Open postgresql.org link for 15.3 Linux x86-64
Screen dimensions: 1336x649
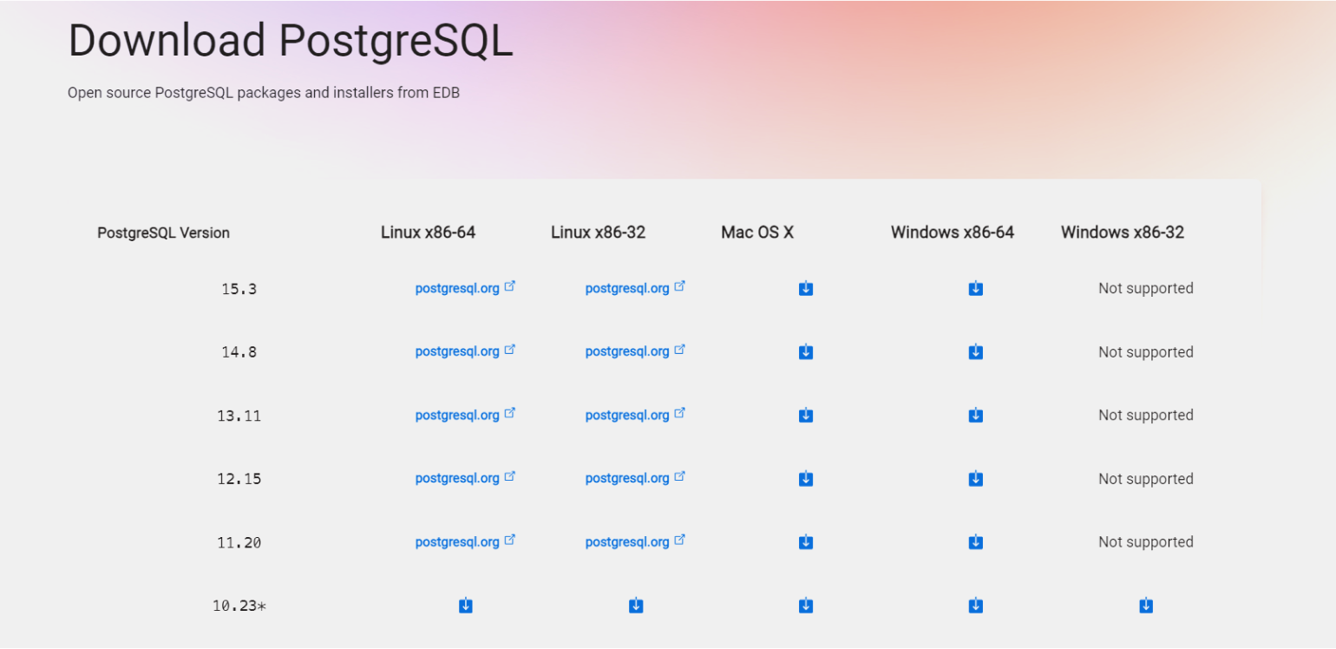465,288
